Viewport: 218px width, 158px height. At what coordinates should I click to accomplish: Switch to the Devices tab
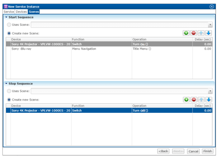(x=21, y=12)
